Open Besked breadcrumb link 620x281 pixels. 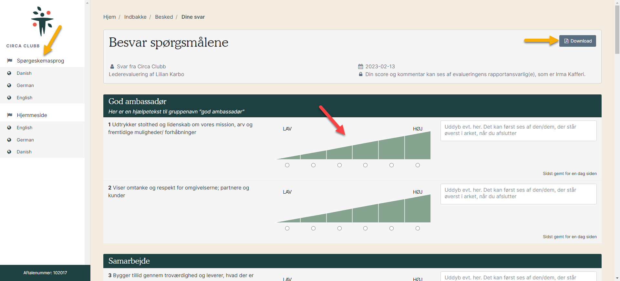(164, 17)
